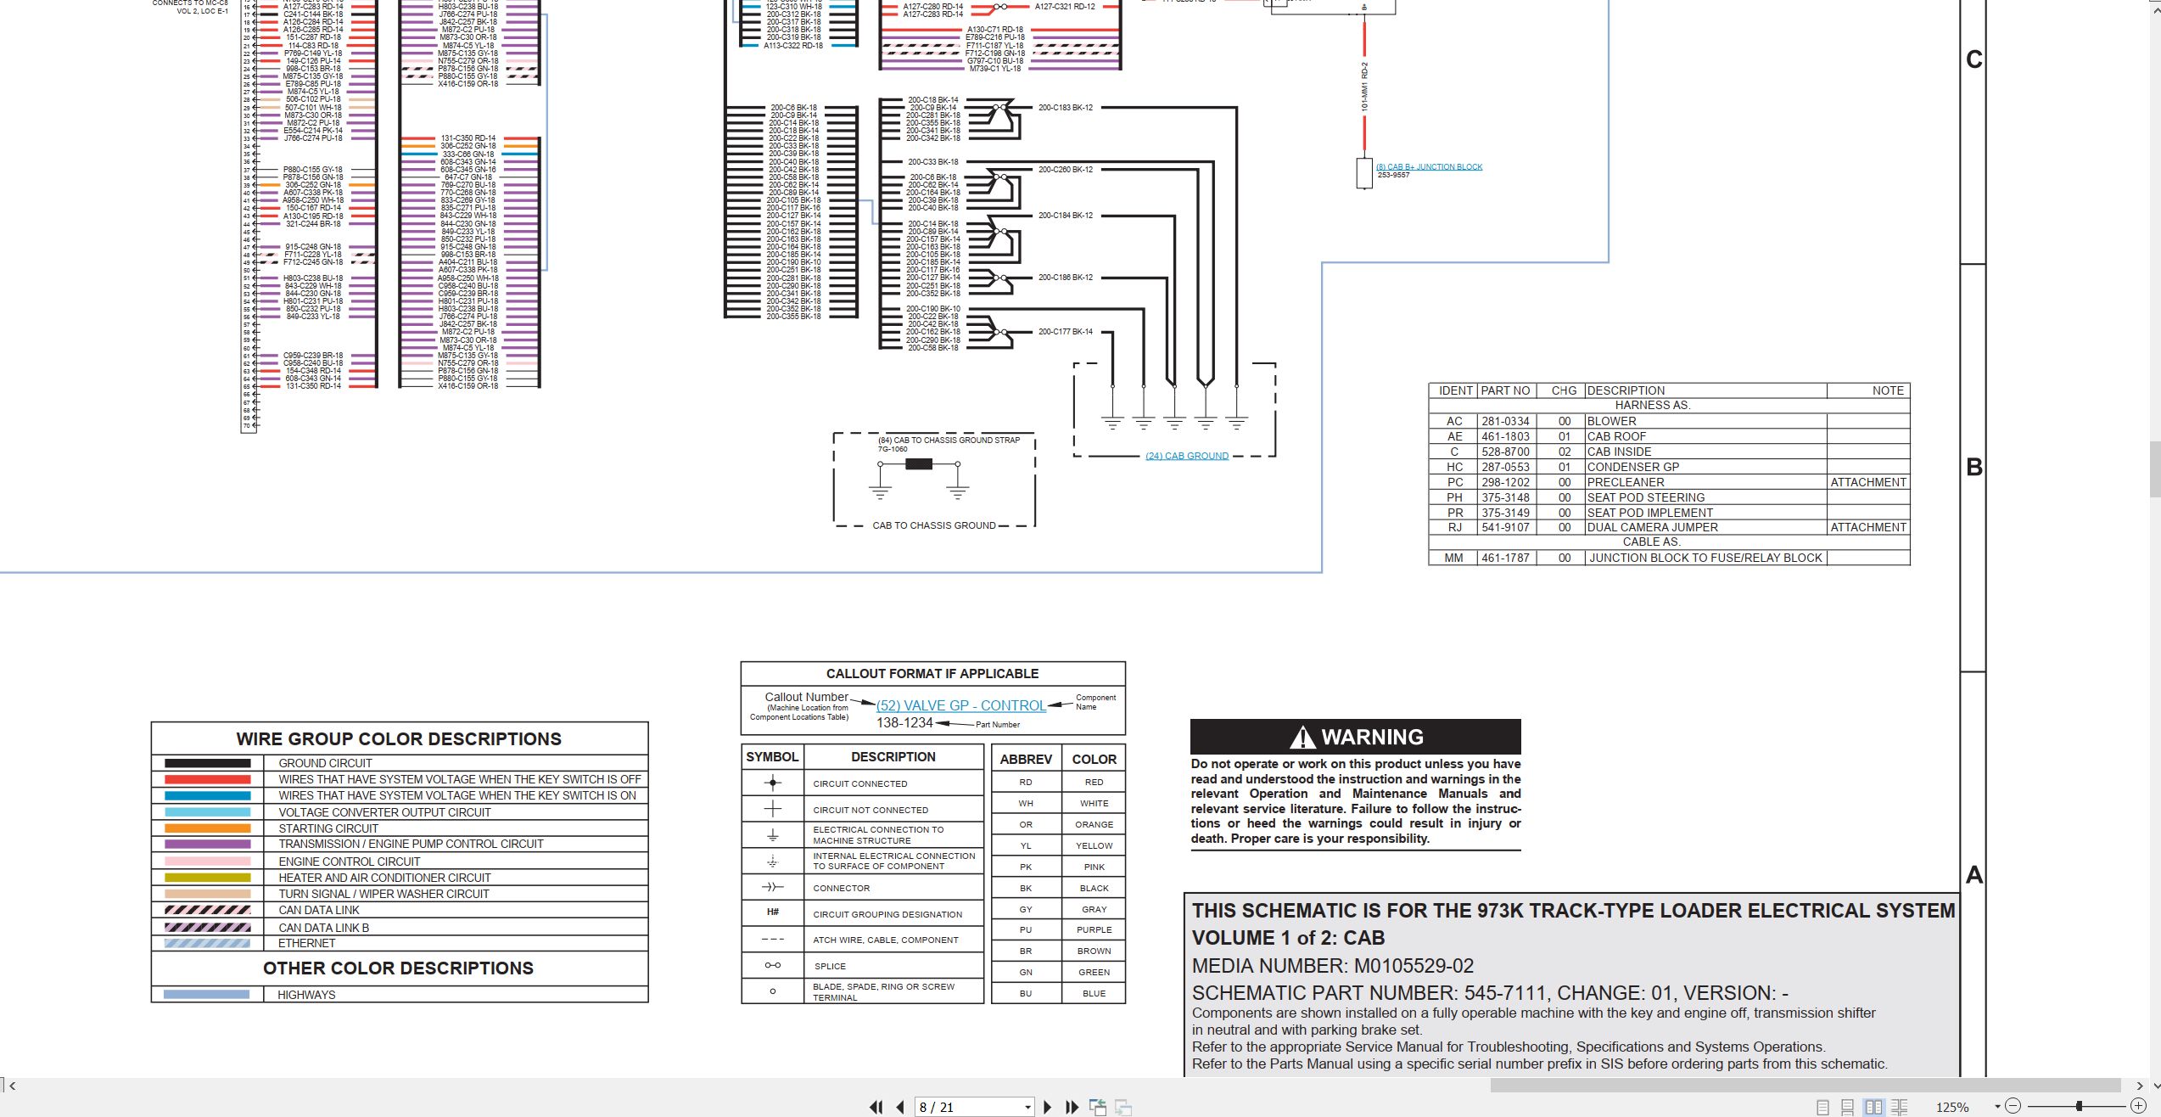Click the zoom in plus icon
The height and width of the screenshot is (1117, 2161).
2138,1106
